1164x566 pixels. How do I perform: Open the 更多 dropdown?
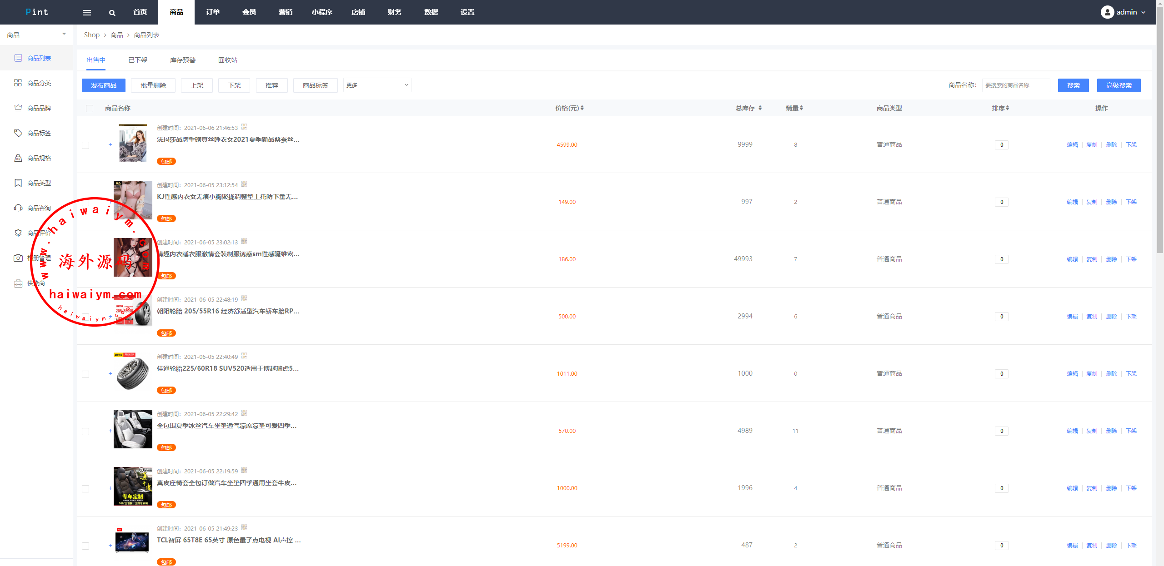click(x=377, y=85)
